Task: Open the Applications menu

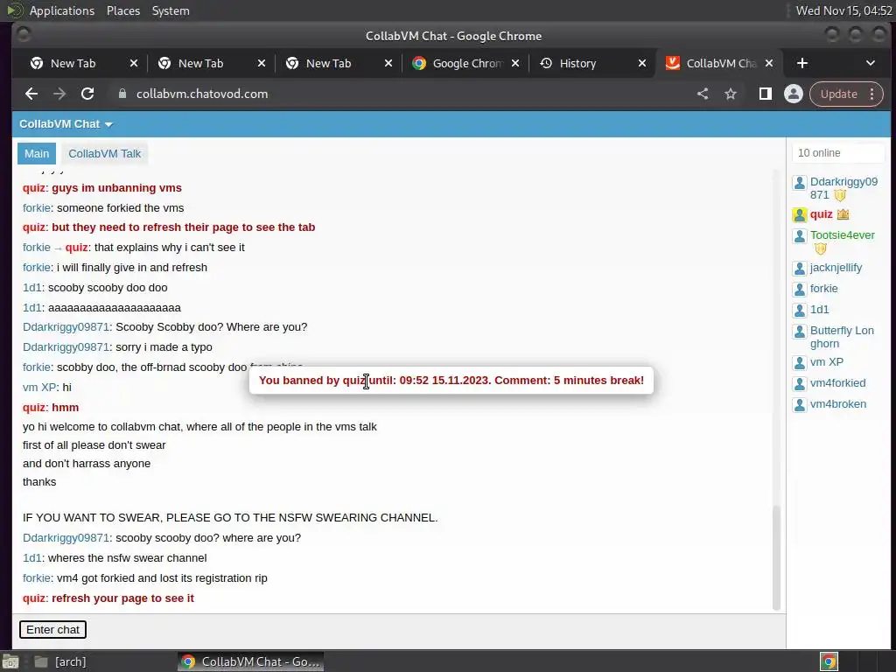Action: tap(62, 10)
